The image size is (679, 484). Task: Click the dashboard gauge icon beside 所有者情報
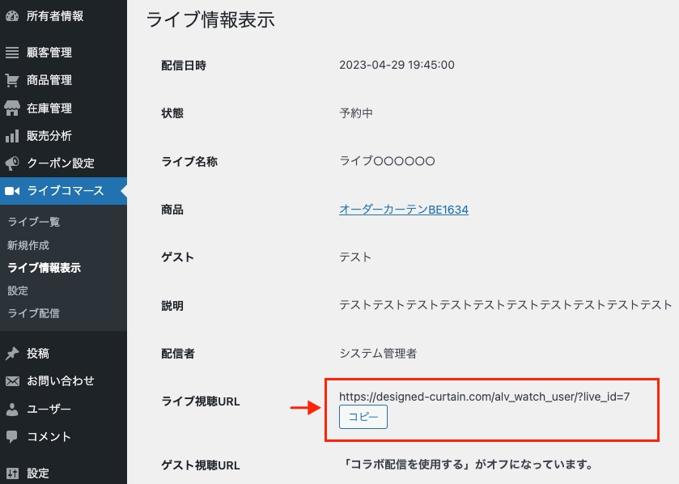[x=12, y=15]
